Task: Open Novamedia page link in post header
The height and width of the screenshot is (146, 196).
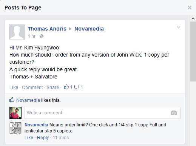Action: pyautogui.click(x=89, y=29)
